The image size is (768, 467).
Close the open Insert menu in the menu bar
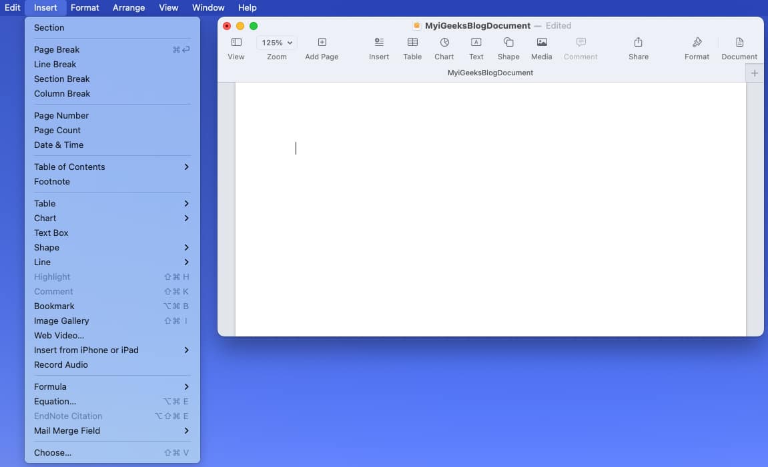click(x=45, y=7)
